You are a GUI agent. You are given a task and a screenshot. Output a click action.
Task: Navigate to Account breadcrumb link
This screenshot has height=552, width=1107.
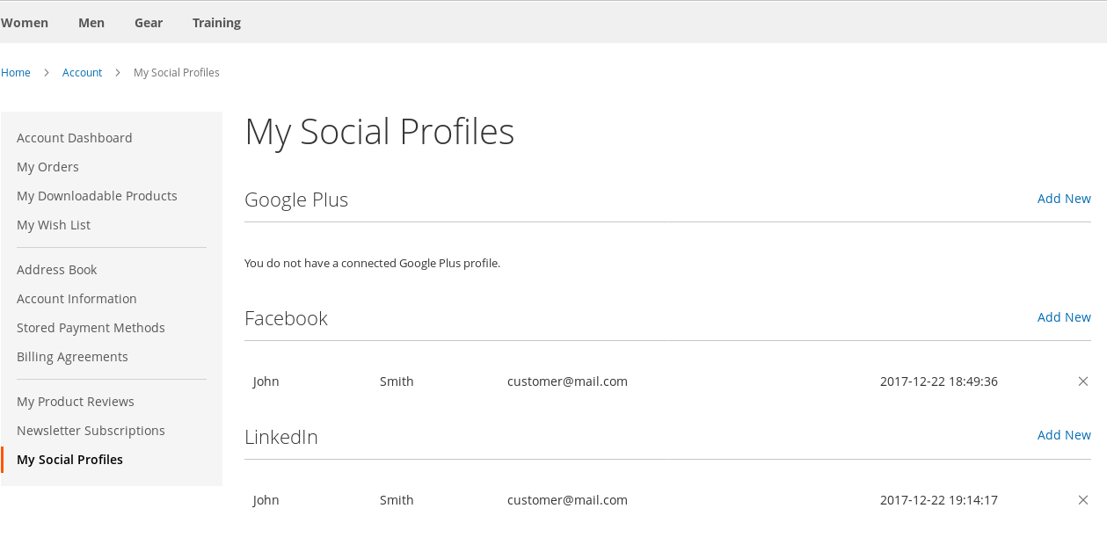(82, 73)
